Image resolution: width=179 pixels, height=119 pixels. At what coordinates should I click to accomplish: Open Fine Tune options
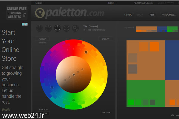point(107,113)
